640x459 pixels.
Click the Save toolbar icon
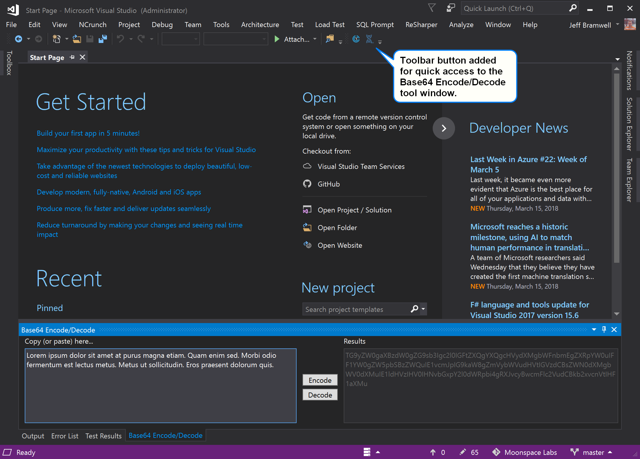[x=90, y=39]
